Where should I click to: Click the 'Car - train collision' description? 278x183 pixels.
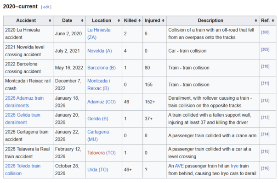pyautogui.click(x=187, y=51)
